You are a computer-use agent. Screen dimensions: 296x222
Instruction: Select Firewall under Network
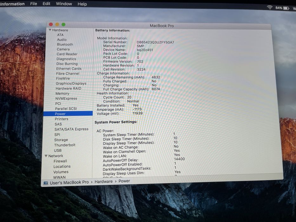pyautogui.click(x=60, y=161)
